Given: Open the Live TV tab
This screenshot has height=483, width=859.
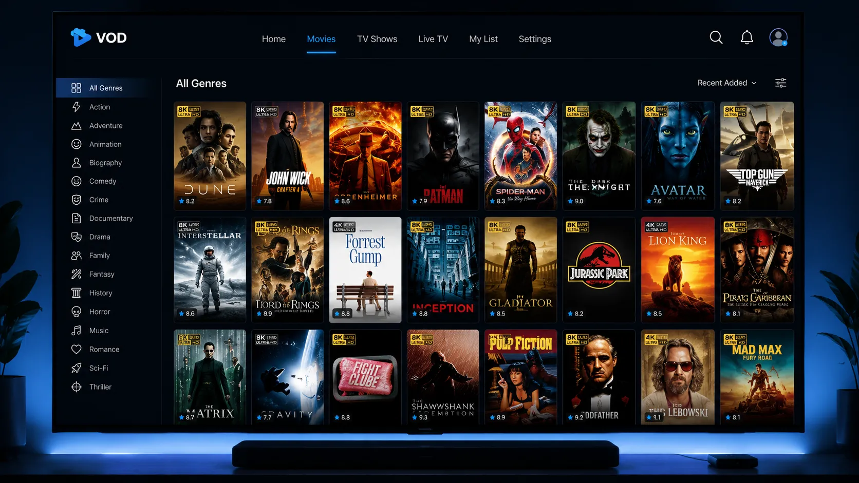Looking at the screenshot, I should coord(433,39).
